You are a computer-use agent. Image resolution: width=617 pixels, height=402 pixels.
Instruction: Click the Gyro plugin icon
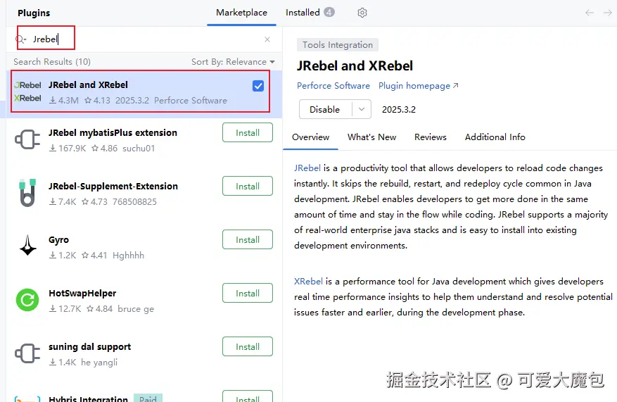pos(27,245)
